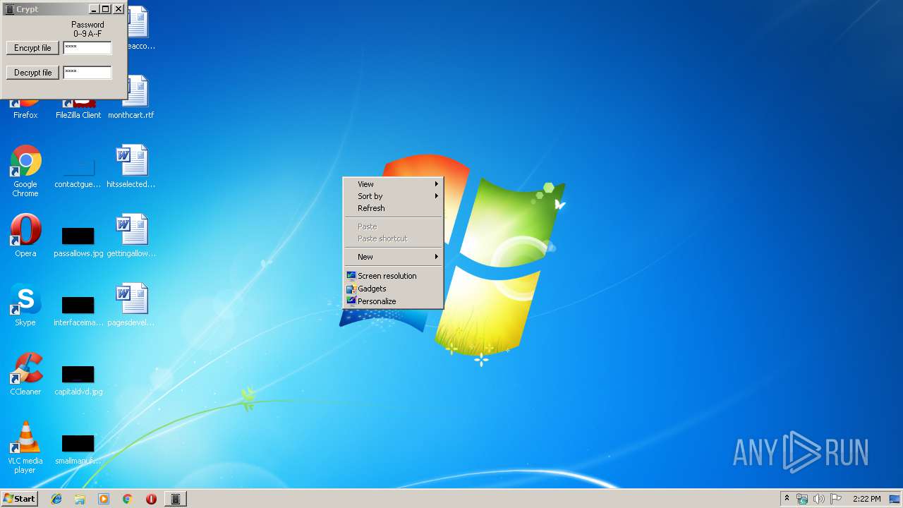
Task: Select the CCleaner desktop shortcut
Action: point(25,374)
